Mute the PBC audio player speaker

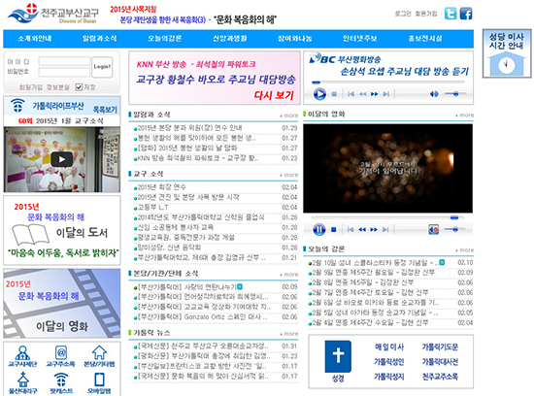tap(434, 94)
